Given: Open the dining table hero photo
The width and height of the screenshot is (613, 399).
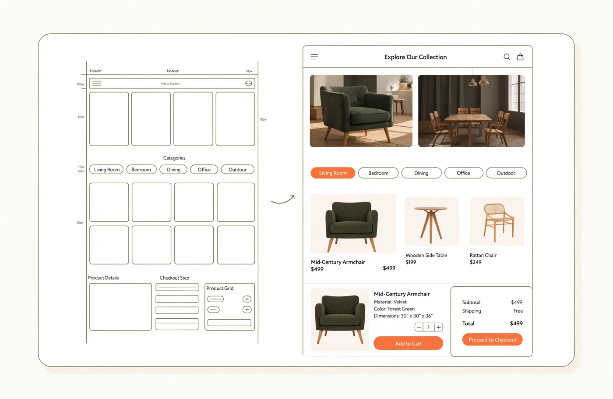Looking at the screenshot, I should click(472, 111).
